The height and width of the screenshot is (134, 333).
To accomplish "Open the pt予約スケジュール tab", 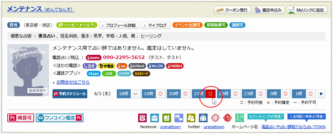I will point(70,94).
